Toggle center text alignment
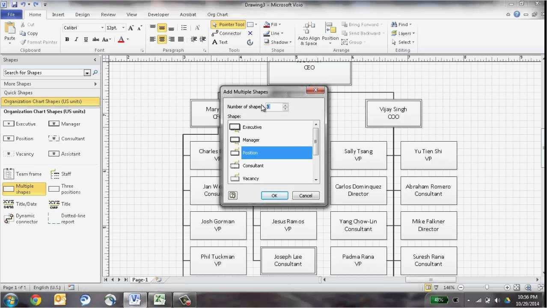547x308 pixels. pyautogui.click(x=162, y=39)
